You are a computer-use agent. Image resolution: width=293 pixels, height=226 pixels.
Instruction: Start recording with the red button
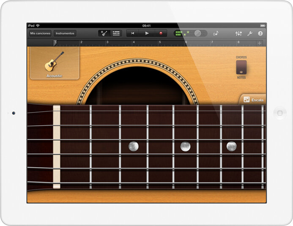(x=161, y=33)
